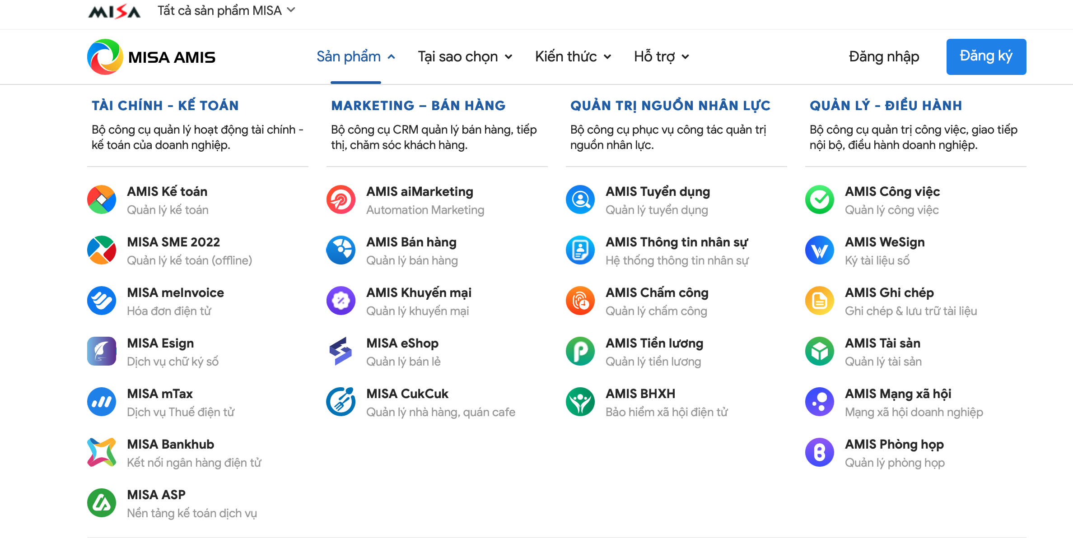This screenshot has height=538, width=1073.
Task: Click 'Ghi chép & lưu trữ tài liệu' text
Action: click(911, 311)
